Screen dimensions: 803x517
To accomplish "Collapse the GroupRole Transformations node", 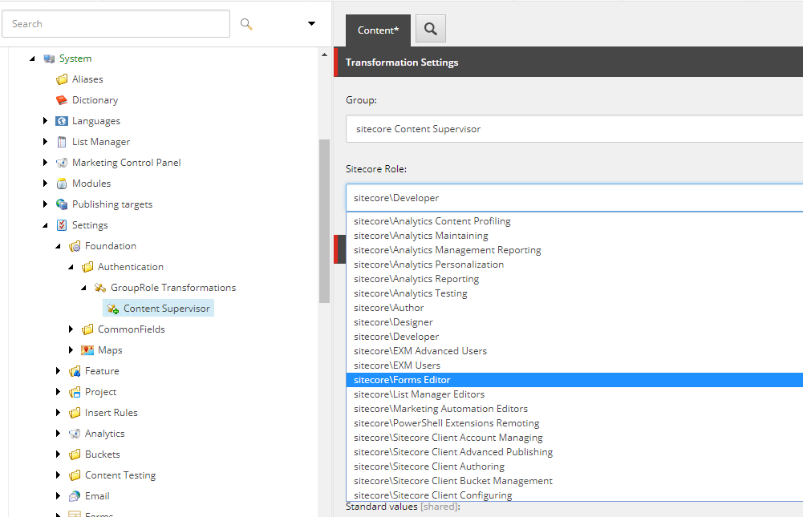I will [x=83, y=289].
